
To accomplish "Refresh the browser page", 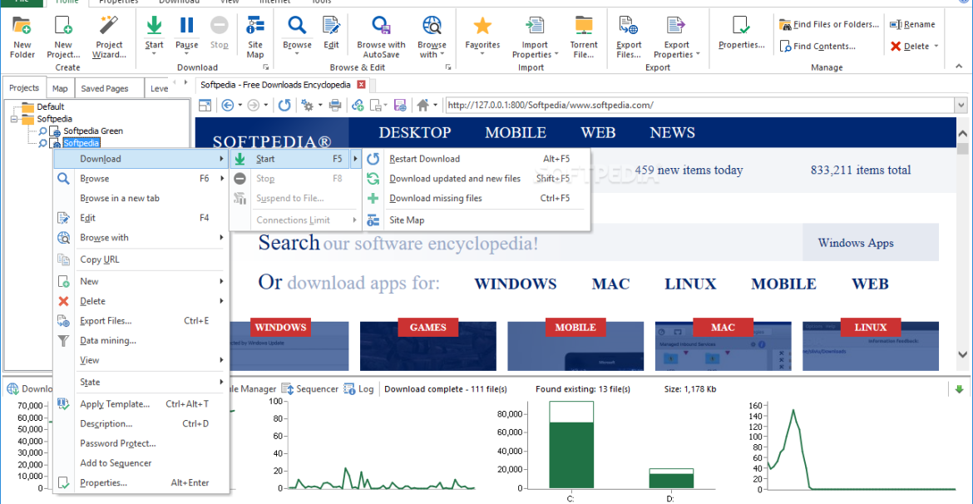I will (284, 106).
